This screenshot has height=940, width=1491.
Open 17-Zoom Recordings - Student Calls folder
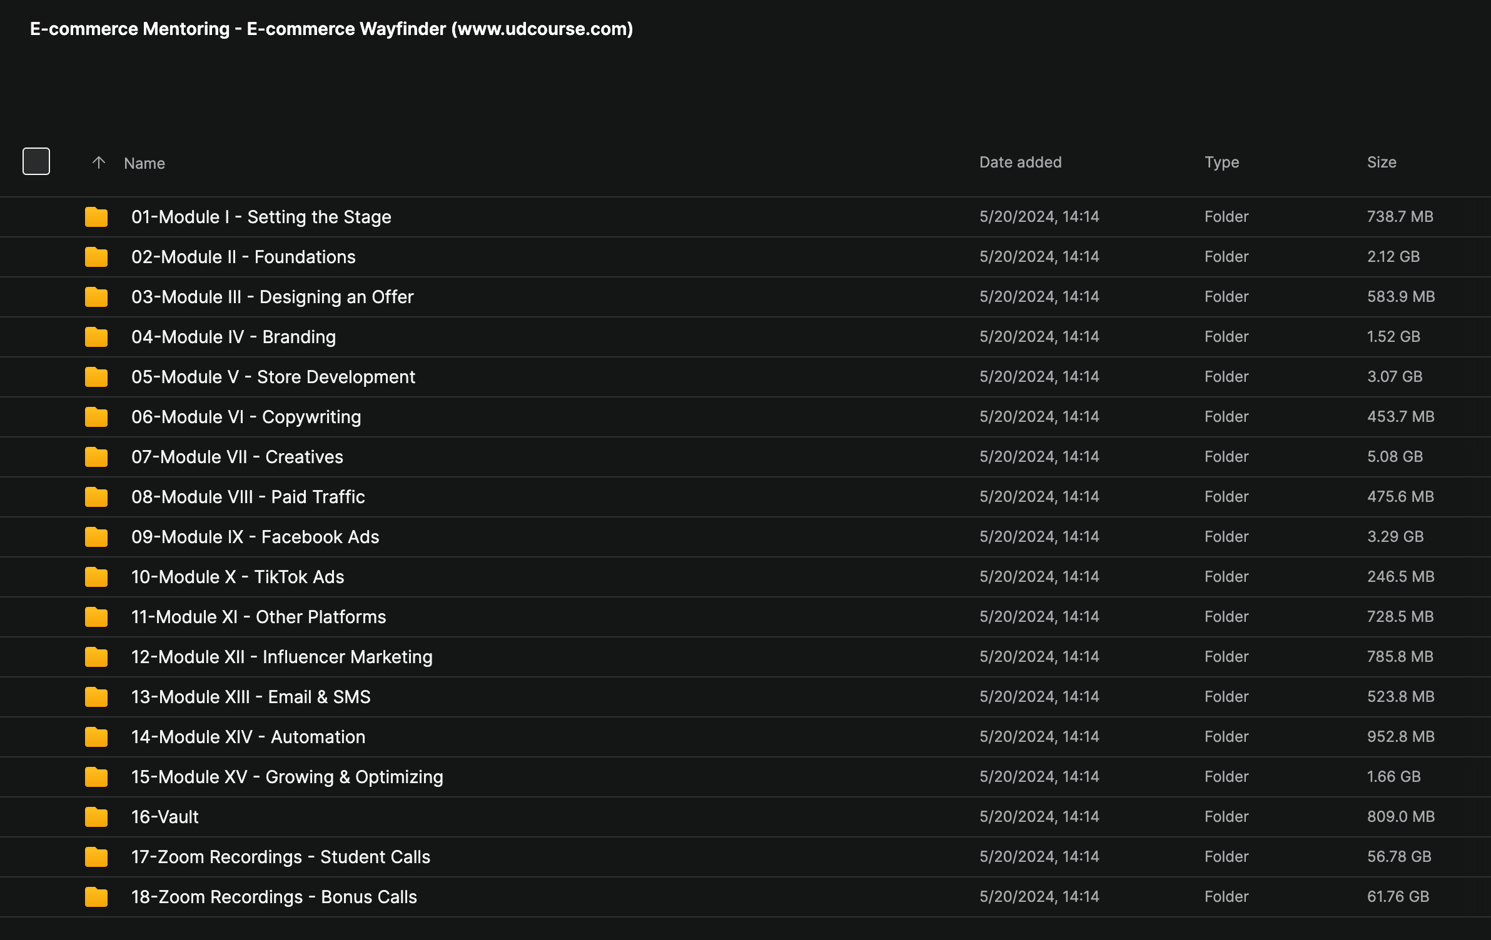tap(280, 857)
